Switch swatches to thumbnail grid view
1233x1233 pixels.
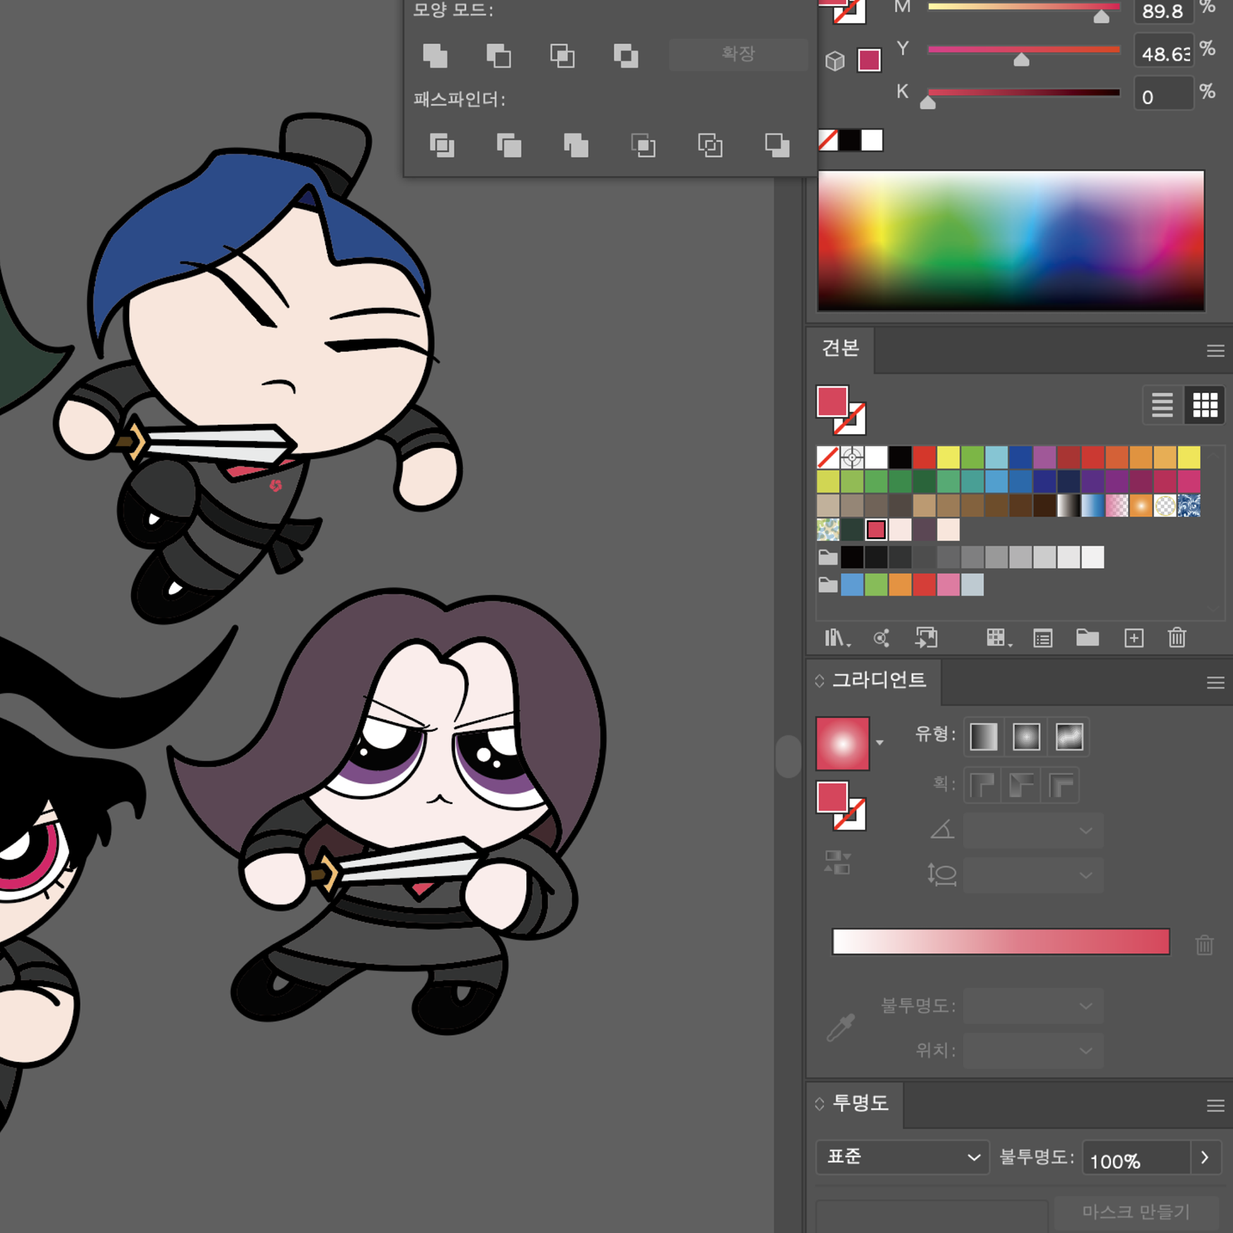(1205, 405)
